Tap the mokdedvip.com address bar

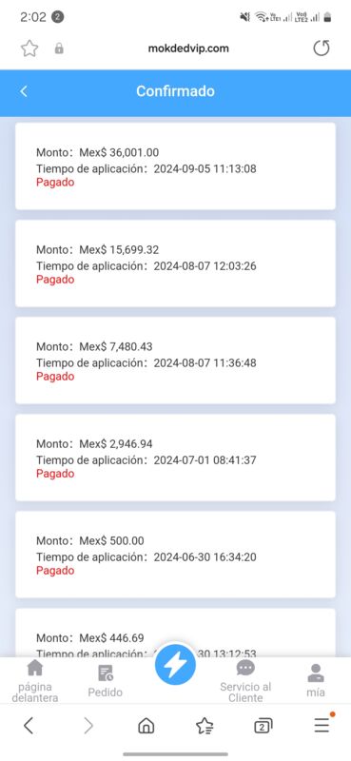(188, 49)
